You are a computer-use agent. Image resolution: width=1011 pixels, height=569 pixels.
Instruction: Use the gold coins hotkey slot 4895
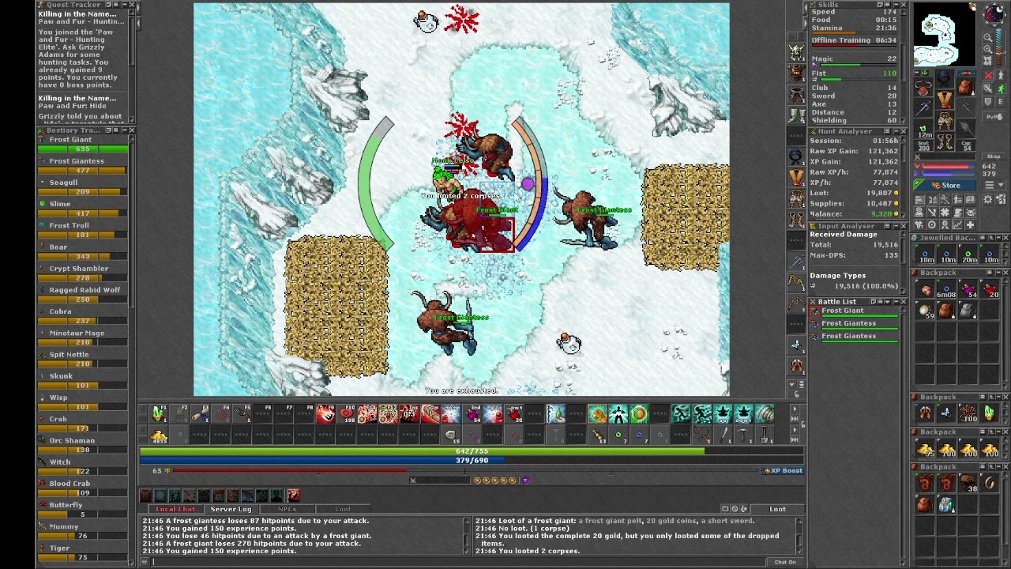[x=158, y=435]
